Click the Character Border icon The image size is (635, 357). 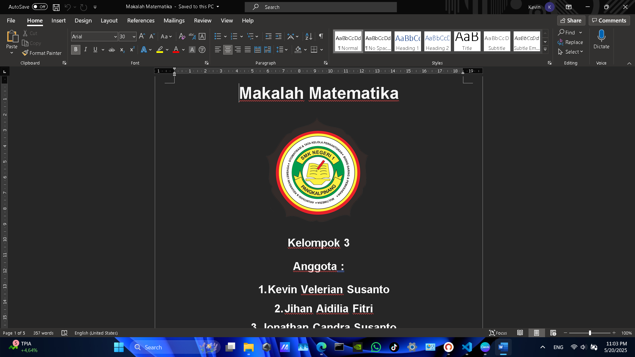pos(202,36)
